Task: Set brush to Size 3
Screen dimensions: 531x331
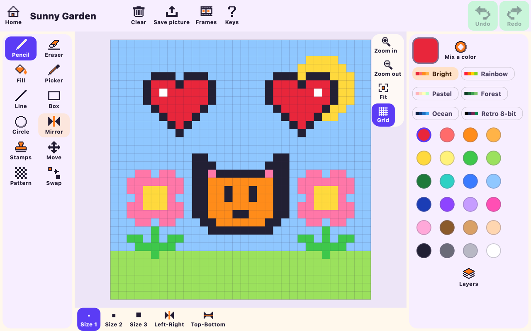Action: (x=139, y=319)
